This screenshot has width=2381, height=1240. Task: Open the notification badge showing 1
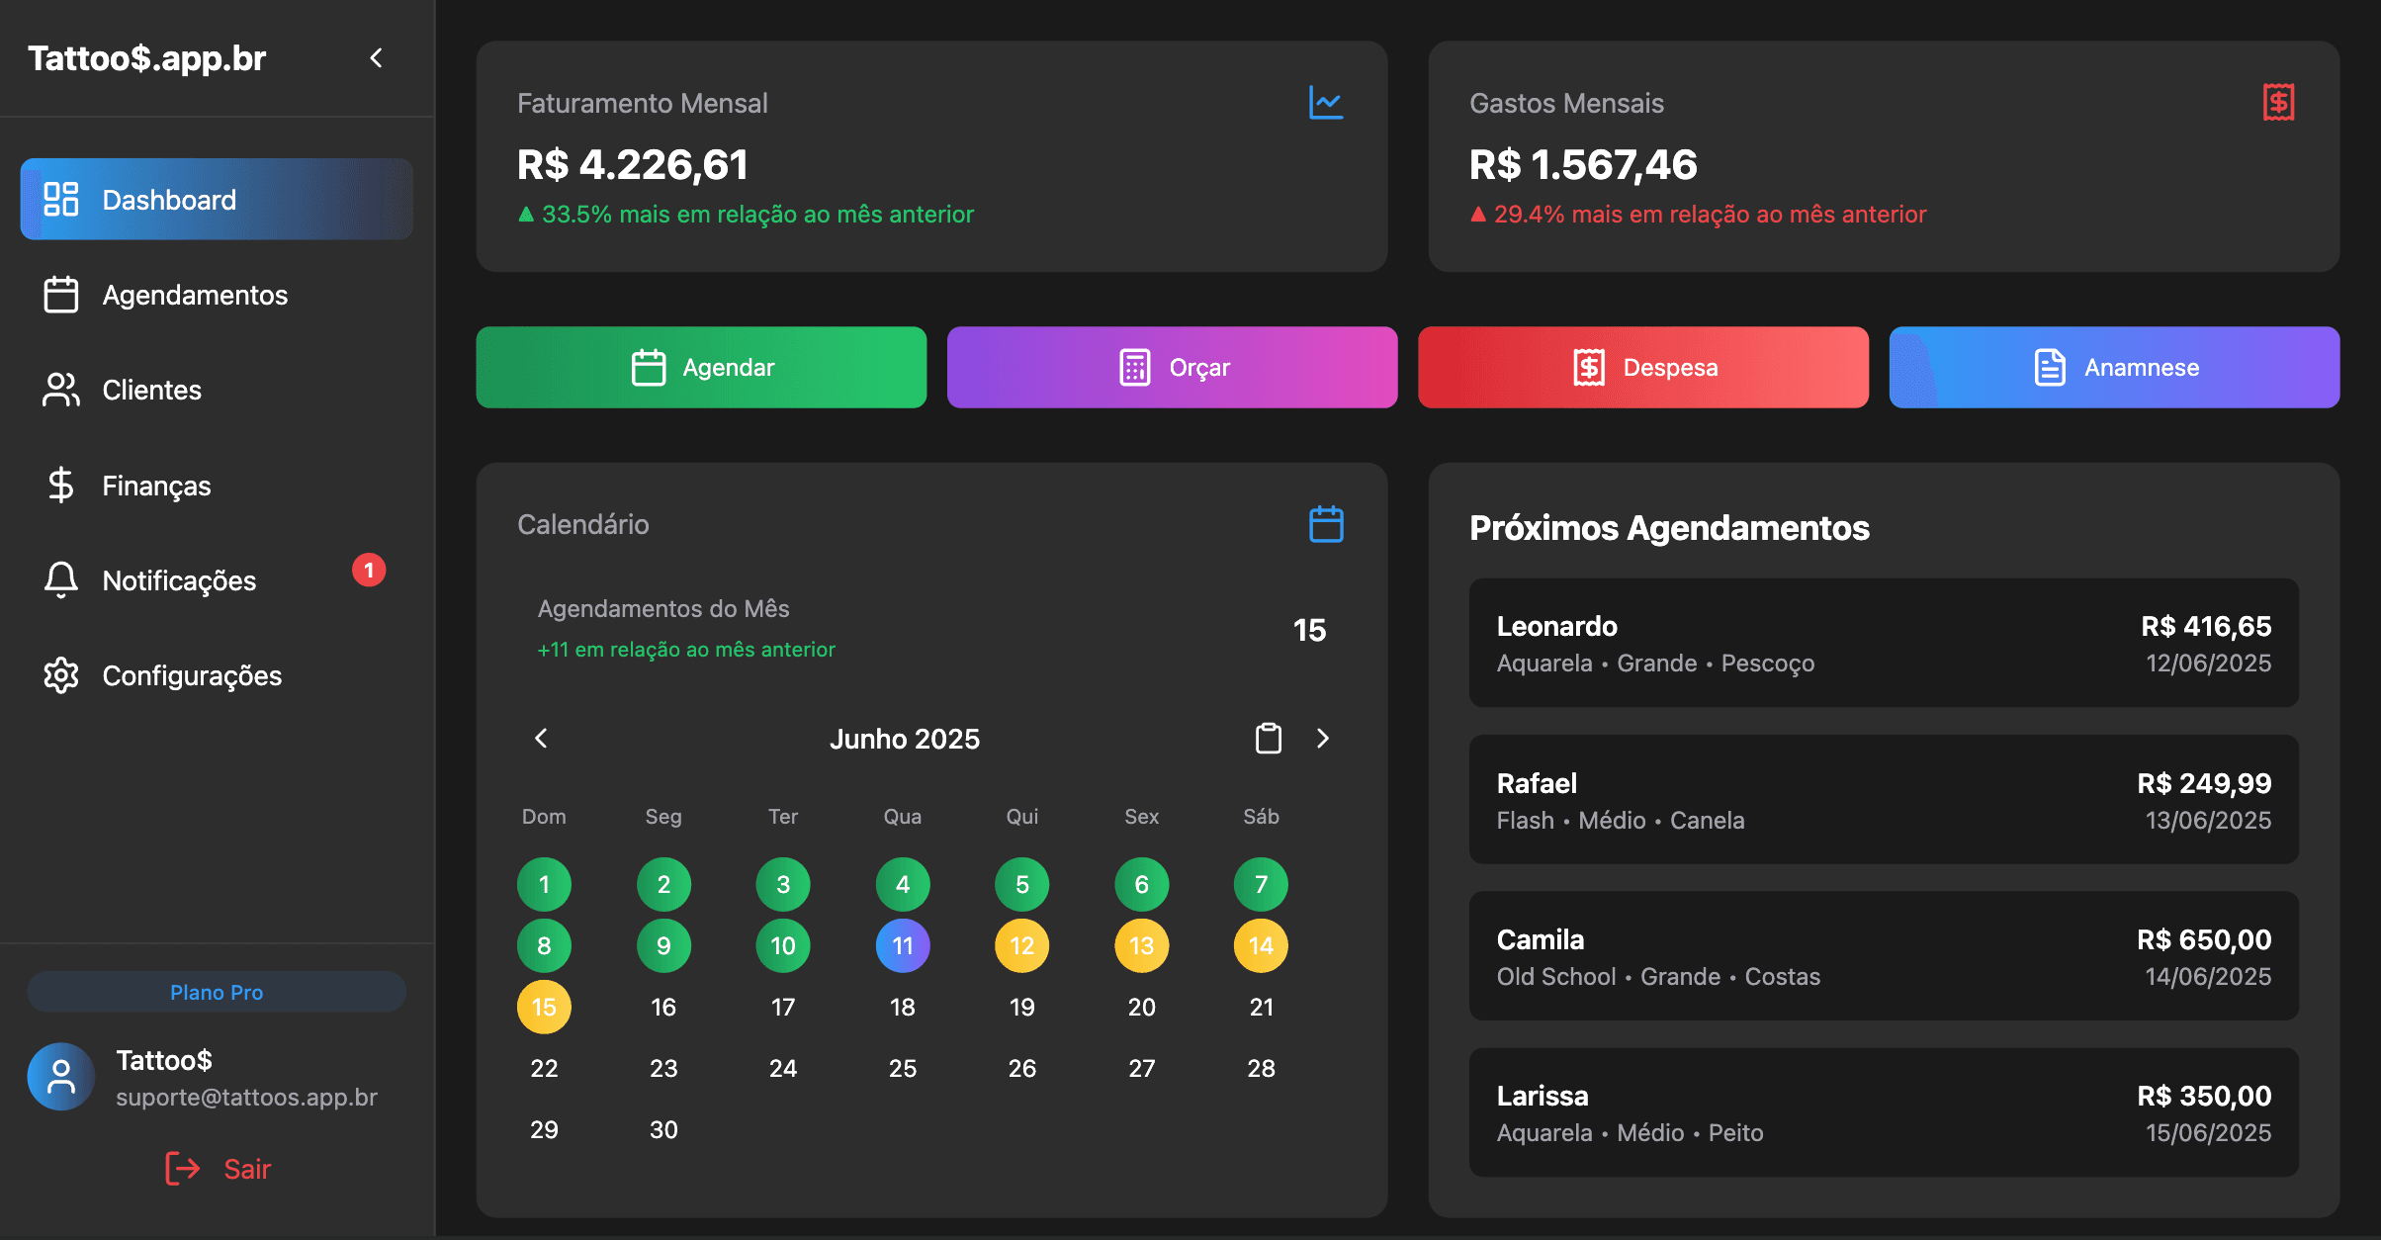click(x=369, y=571)
